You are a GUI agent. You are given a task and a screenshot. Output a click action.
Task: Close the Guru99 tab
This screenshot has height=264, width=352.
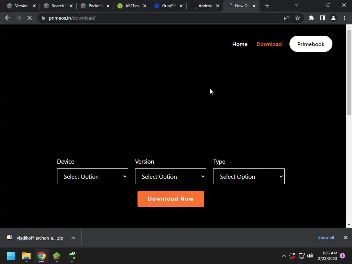[x=181, y=6]
